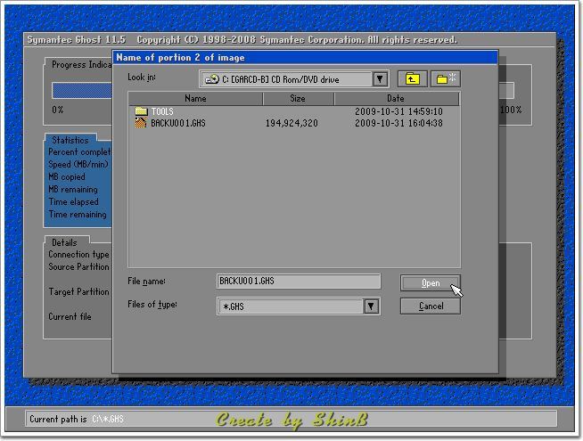This screenshot has height=441, width=583.
Task: Select the TOOLS folder icon
Action: coord(141,111)
